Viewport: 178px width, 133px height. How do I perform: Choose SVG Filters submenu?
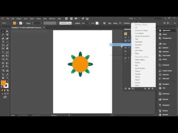pos(144,51)
